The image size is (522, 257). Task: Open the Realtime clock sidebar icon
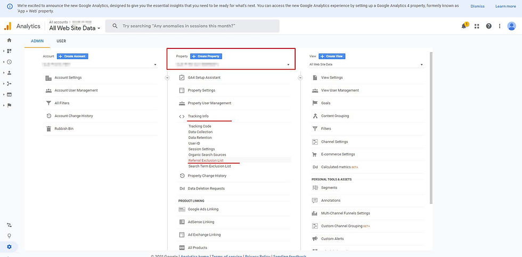(10, 62)
